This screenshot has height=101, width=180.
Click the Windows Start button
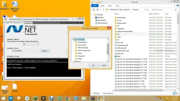[3, 98]
